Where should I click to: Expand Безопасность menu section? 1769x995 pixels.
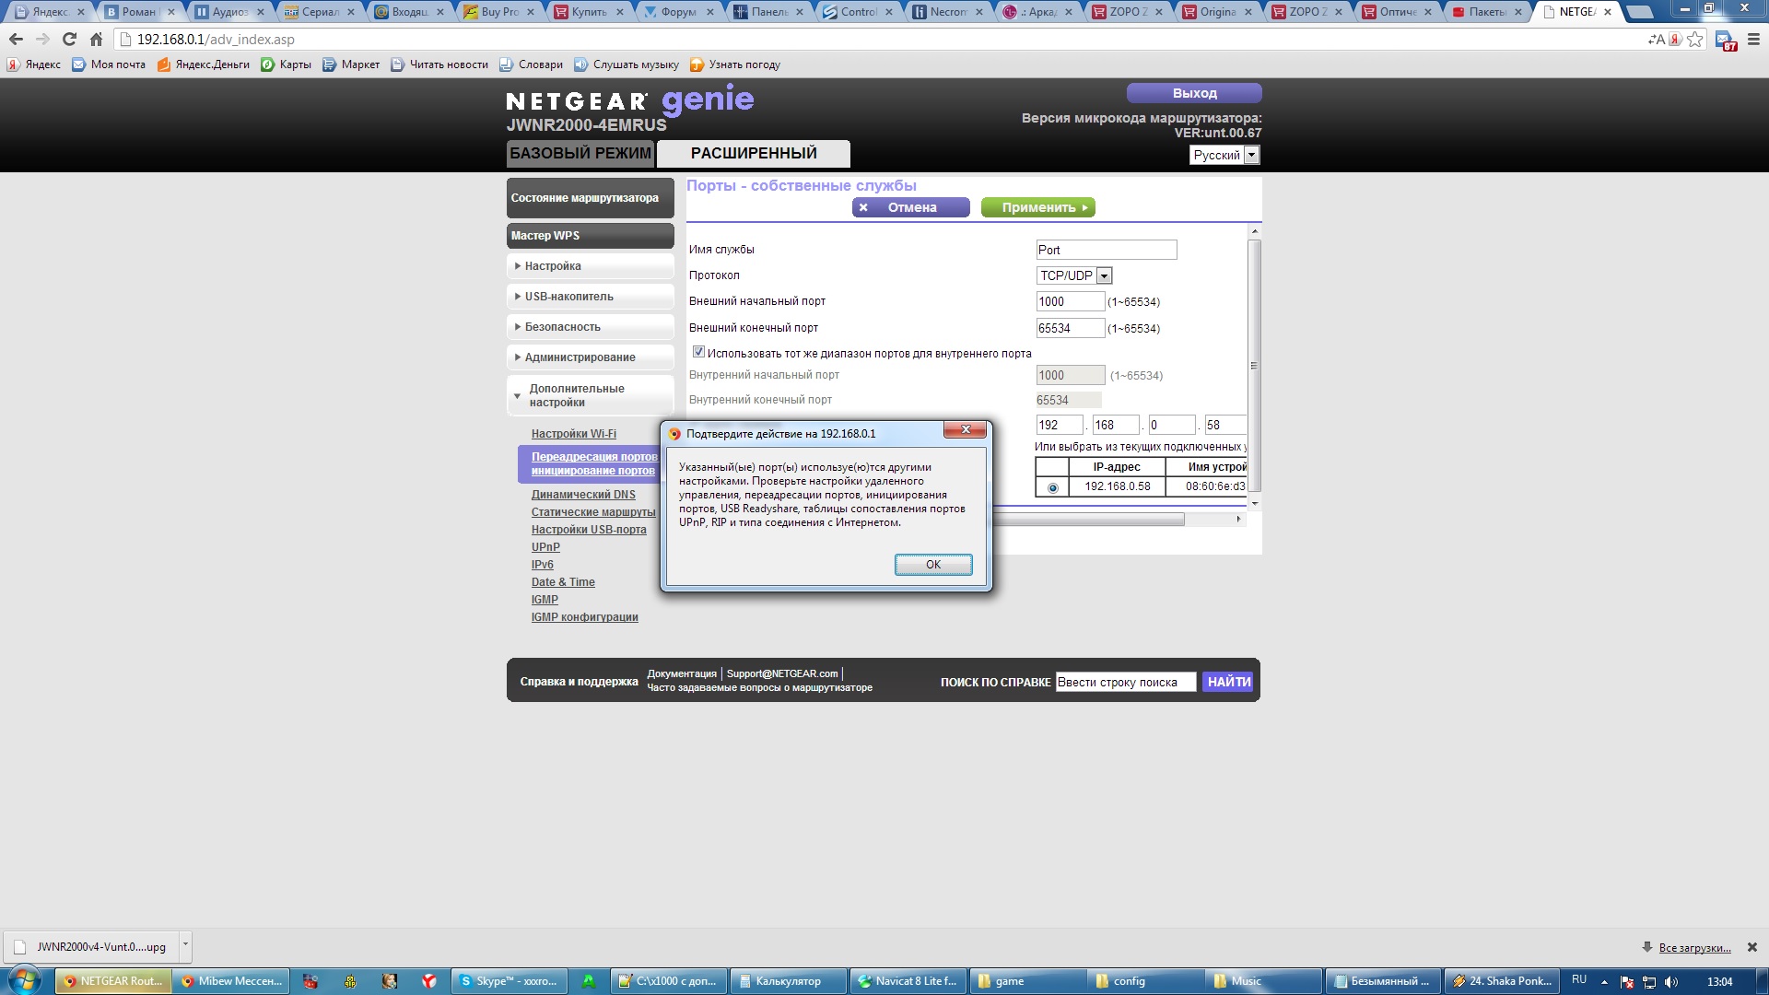point(591,327)
